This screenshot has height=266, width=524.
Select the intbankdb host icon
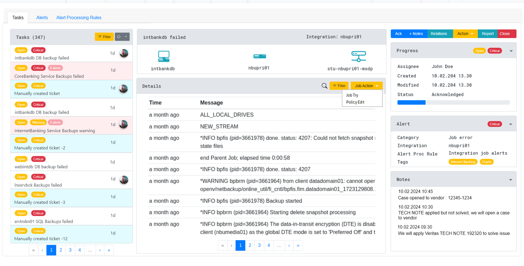pyautogui.click(x=163, y=56)
